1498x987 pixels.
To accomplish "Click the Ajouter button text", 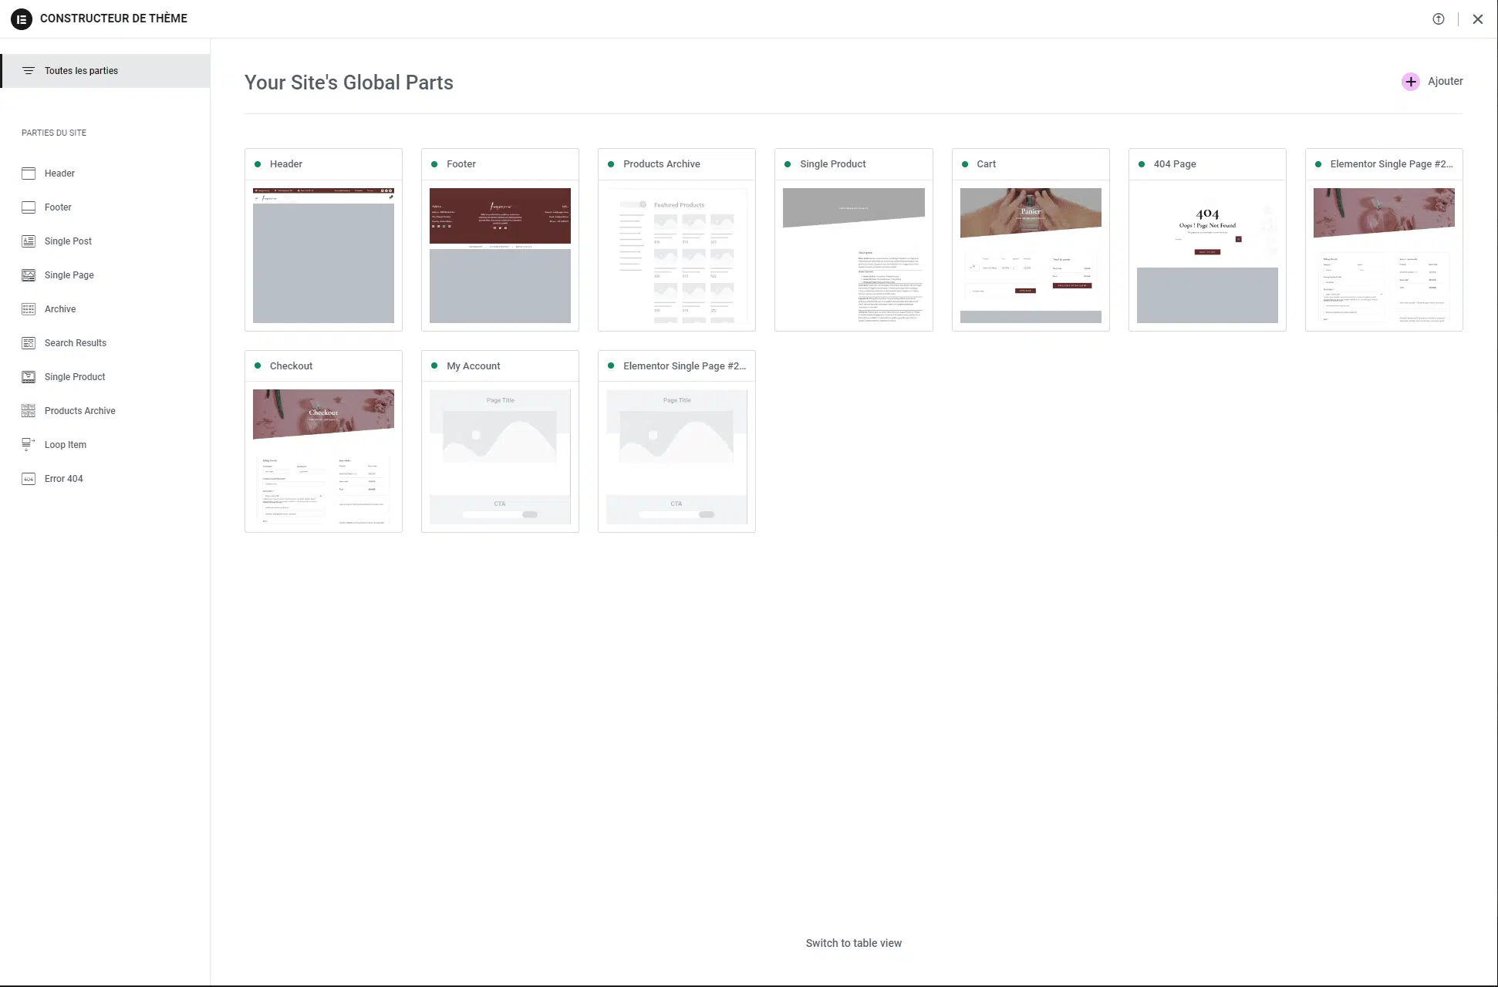I will 1446,81.
